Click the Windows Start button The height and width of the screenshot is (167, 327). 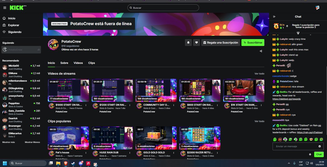pos(4,163)
